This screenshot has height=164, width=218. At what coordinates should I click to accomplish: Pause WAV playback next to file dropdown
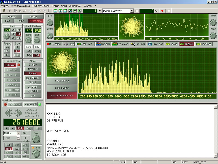(x=137, y=11)
